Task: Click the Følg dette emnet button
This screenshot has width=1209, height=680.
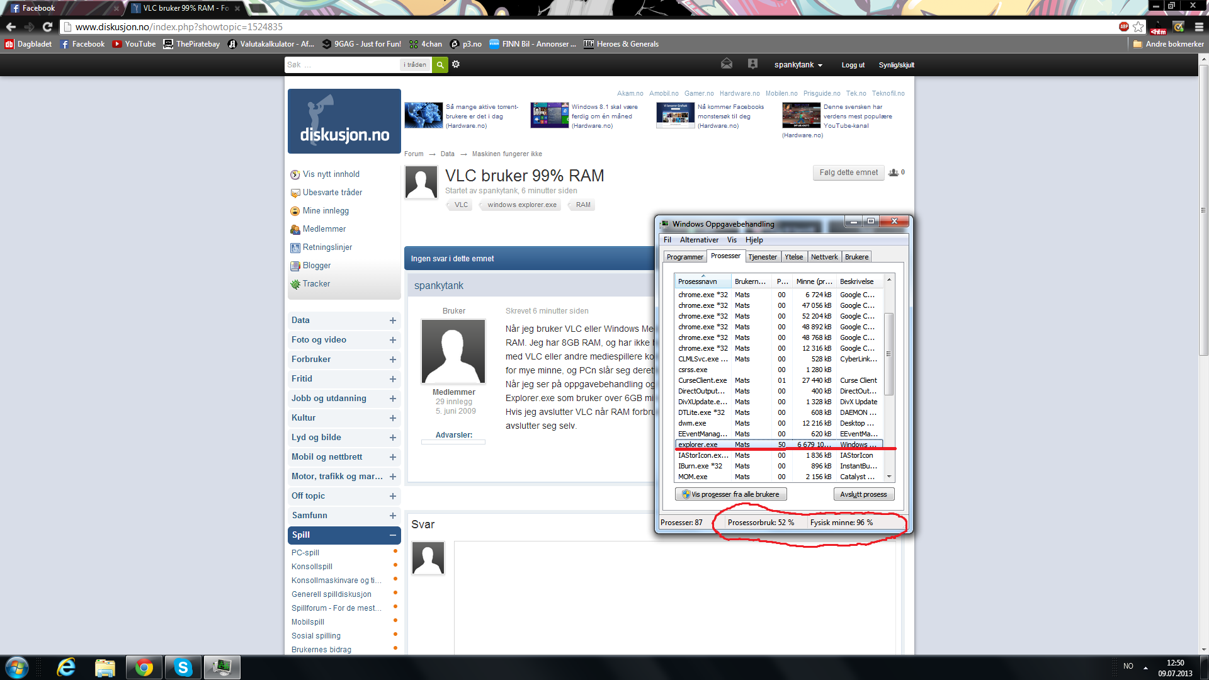Action: (848, 173)
